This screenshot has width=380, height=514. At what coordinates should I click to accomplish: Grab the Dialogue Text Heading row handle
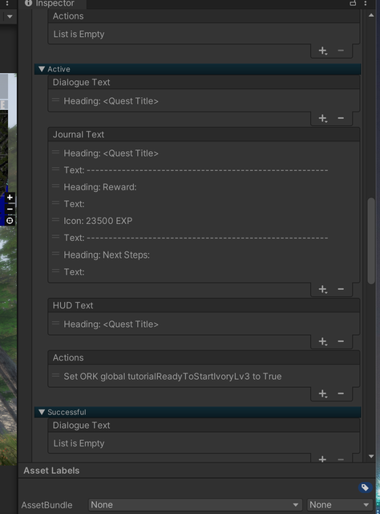[55, 100]
